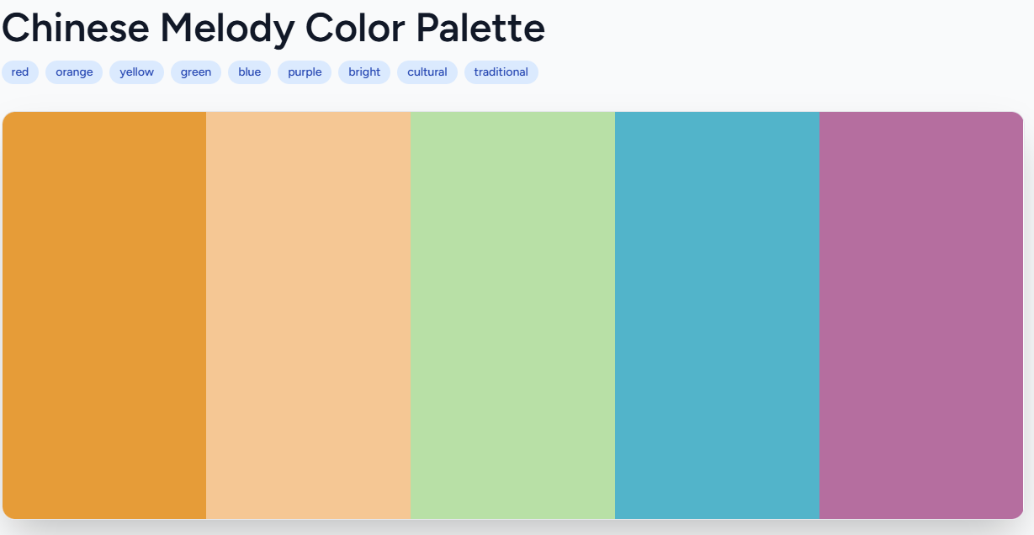1034x535 pixels.
Task: Pick the dark orange color swatch
Action: 105,315
